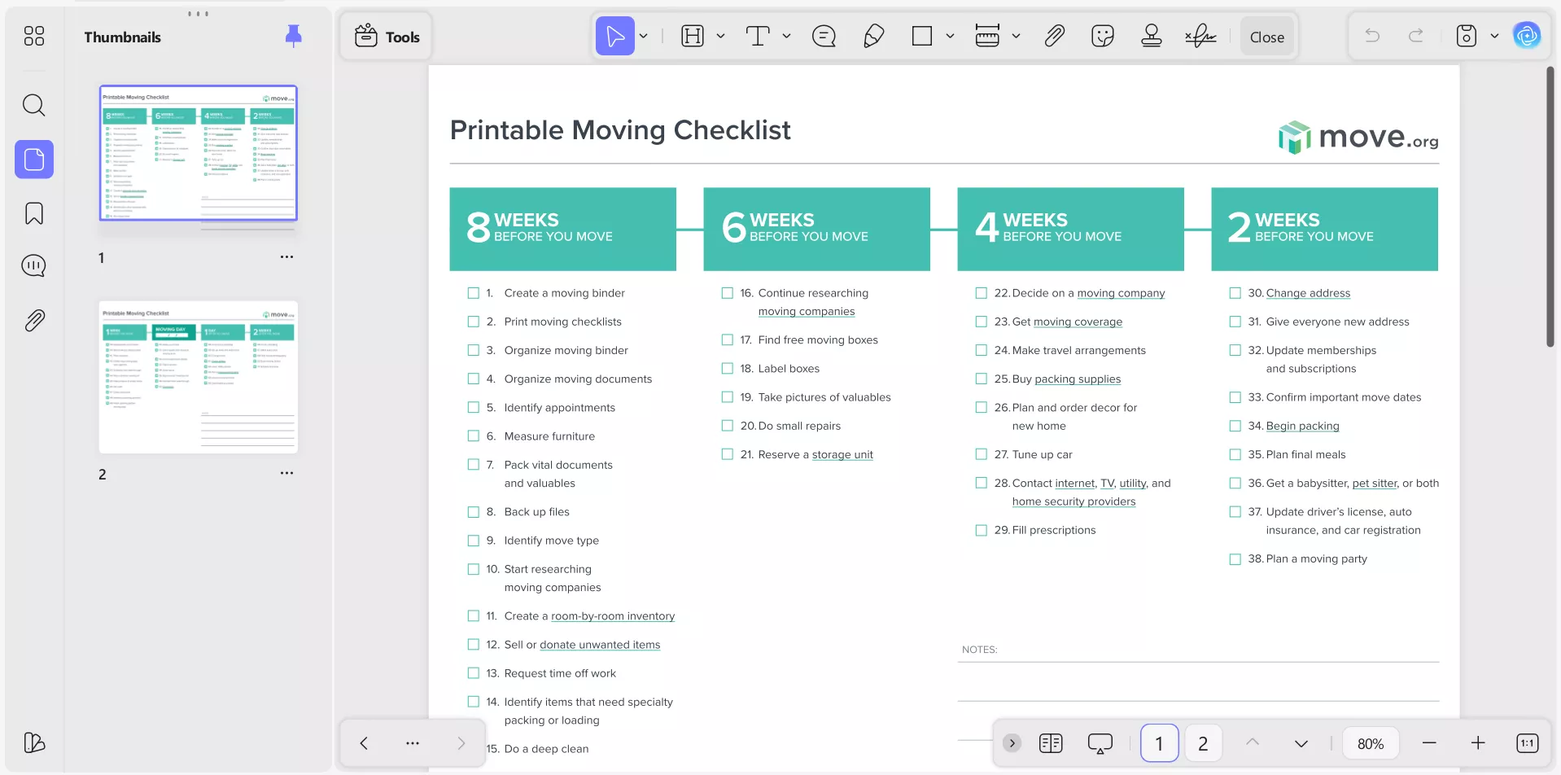The image size is (1561, 775).
Task: Tick the 'Fill prescriptions' checkbox
Action: (x=981, y=530)
